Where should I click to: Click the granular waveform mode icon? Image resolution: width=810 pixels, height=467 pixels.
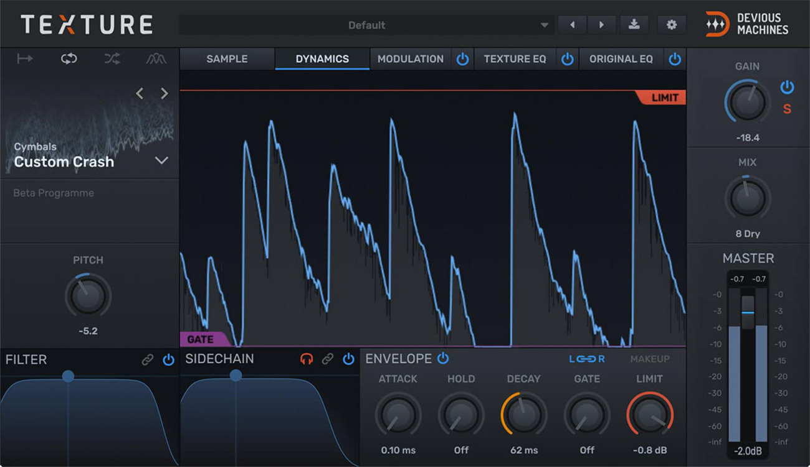156,59
